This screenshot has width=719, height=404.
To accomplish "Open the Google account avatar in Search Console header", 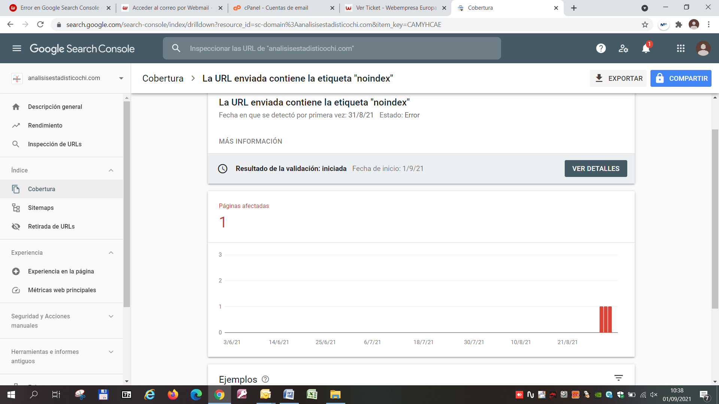I will pos(703,48).
